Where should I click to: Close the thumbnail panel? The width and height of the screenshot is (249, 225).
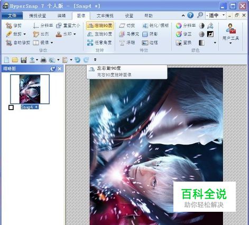(60, 69)
